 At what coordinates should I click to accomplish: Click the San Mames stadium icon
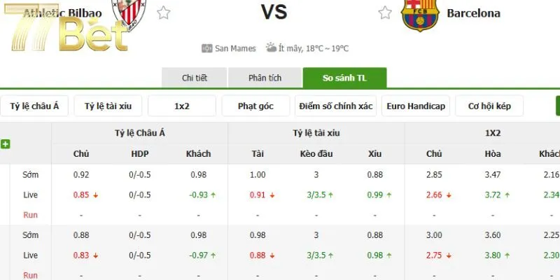[207, 48]
